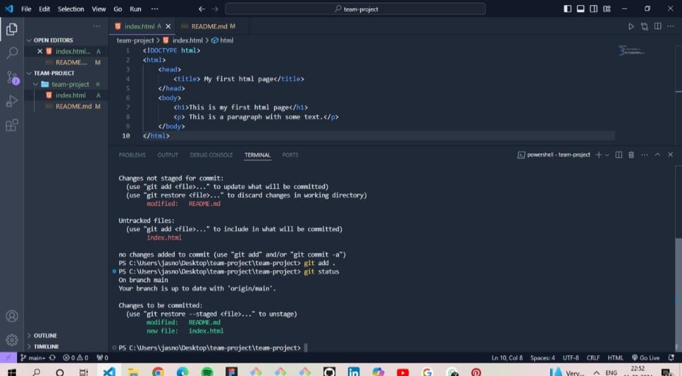Split the terminal panel

tap(618, 155)
